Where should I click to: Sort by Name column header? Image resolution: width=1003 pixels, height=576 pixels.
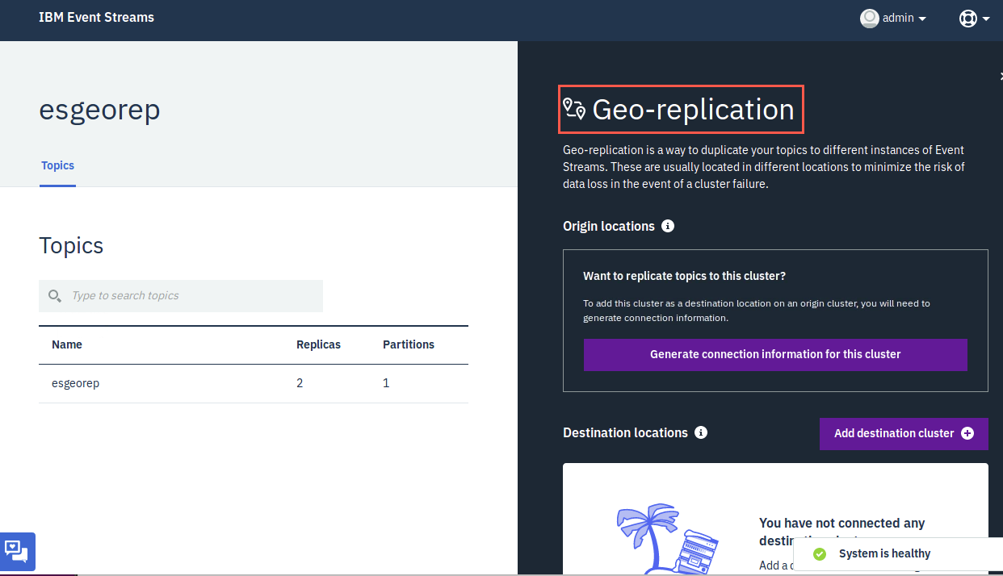pyautogui.click(x=67, y=344)
